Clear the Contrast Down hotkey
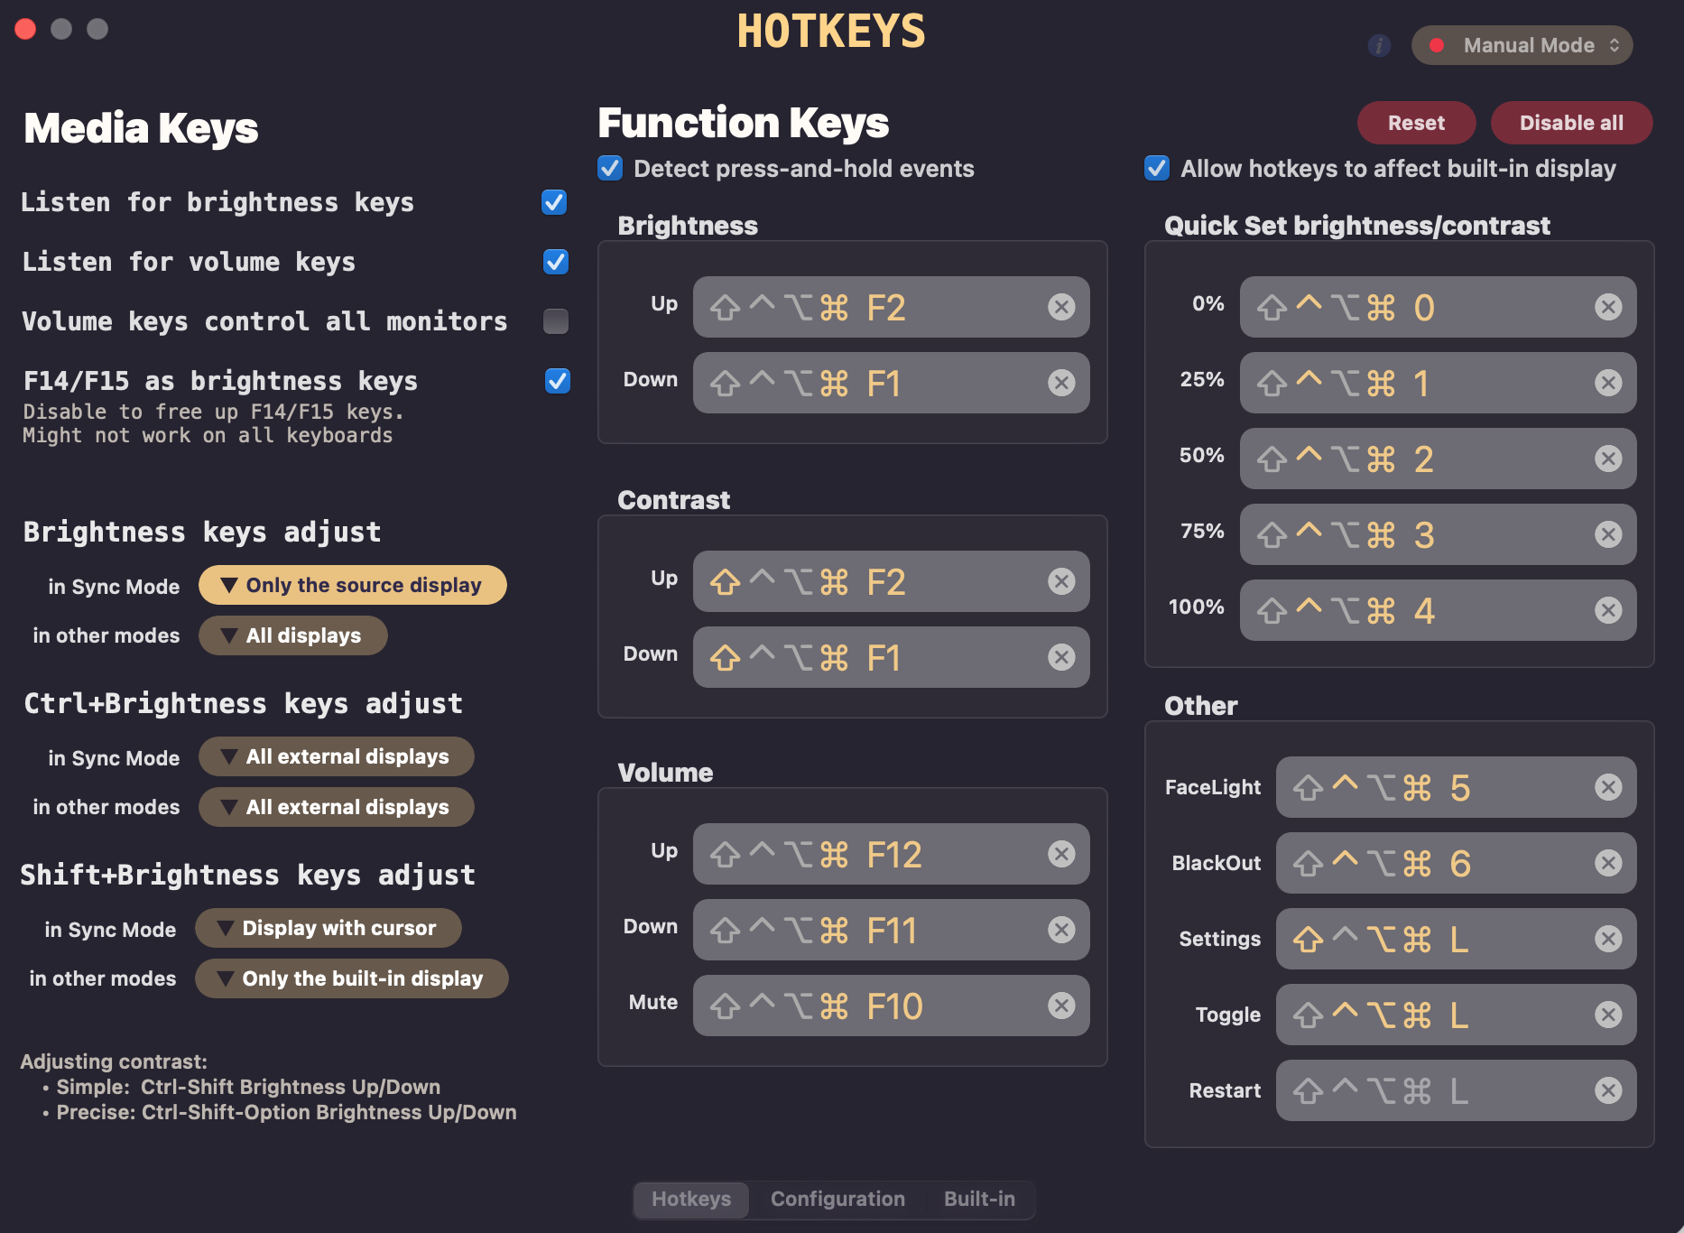This screenshot has width=1684, height=1233. 1061,657
